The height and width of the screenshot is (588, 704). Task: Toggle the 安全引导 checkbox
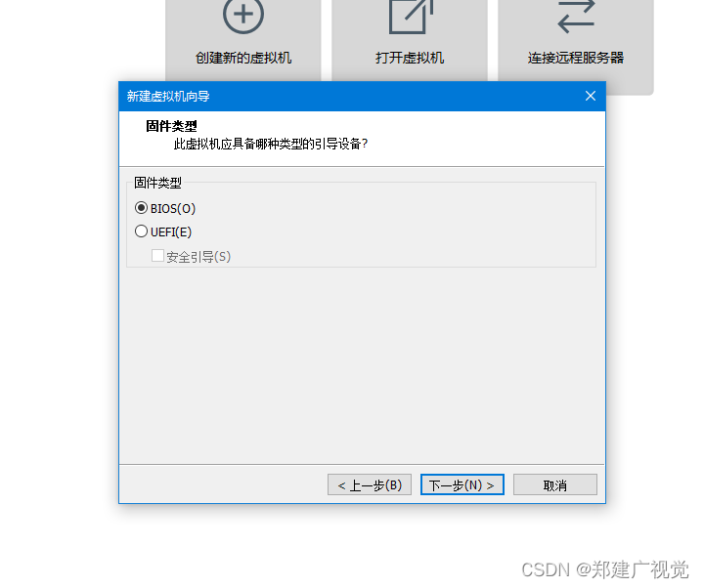tap(157, 256)
